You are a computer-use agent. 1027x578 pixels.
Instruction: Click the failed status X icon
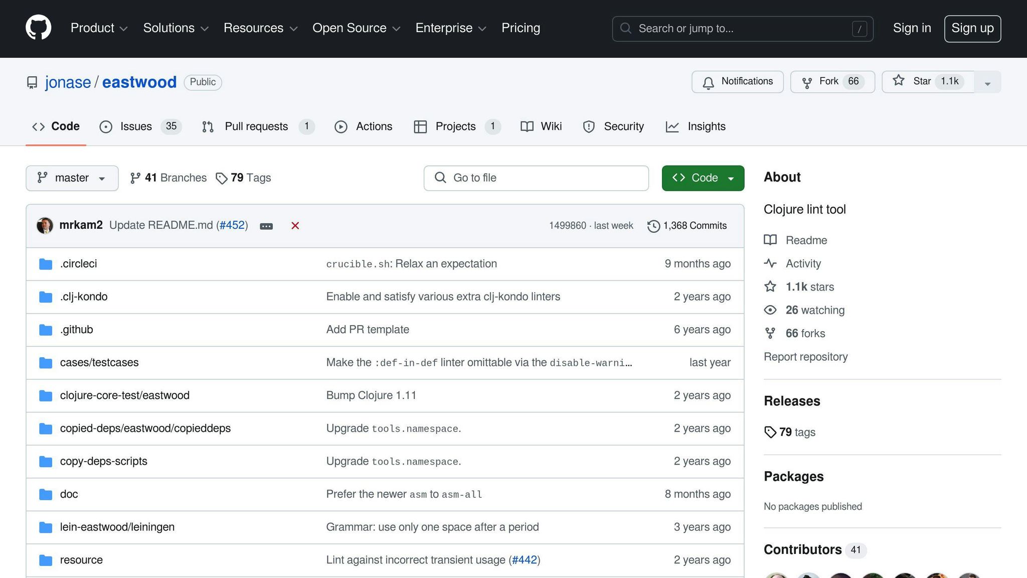click(x=295, y=226)
